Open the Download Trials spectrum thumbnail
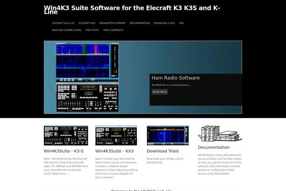Screen dimensions: 286x191 click(x=168, y=135)
